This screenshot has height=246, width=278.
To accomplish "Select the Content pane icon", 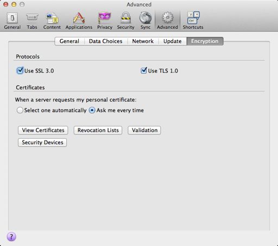I will coord(52,18).
